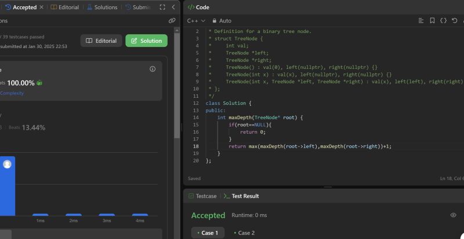Open the Accepted submission tab
This screenshot has width=464, height=239.
(21, 7)
